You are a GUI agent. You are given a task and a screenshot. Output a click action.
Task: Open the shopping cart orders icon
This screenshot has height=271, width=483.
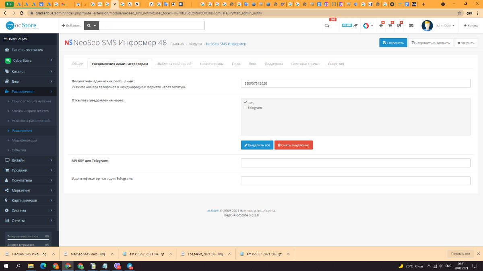point(390,26)
